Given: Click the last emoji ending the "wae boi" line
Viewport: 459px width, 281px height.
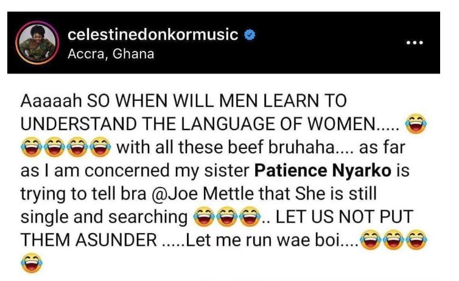Looking at the screenshot, I should (x=416, y=240).
